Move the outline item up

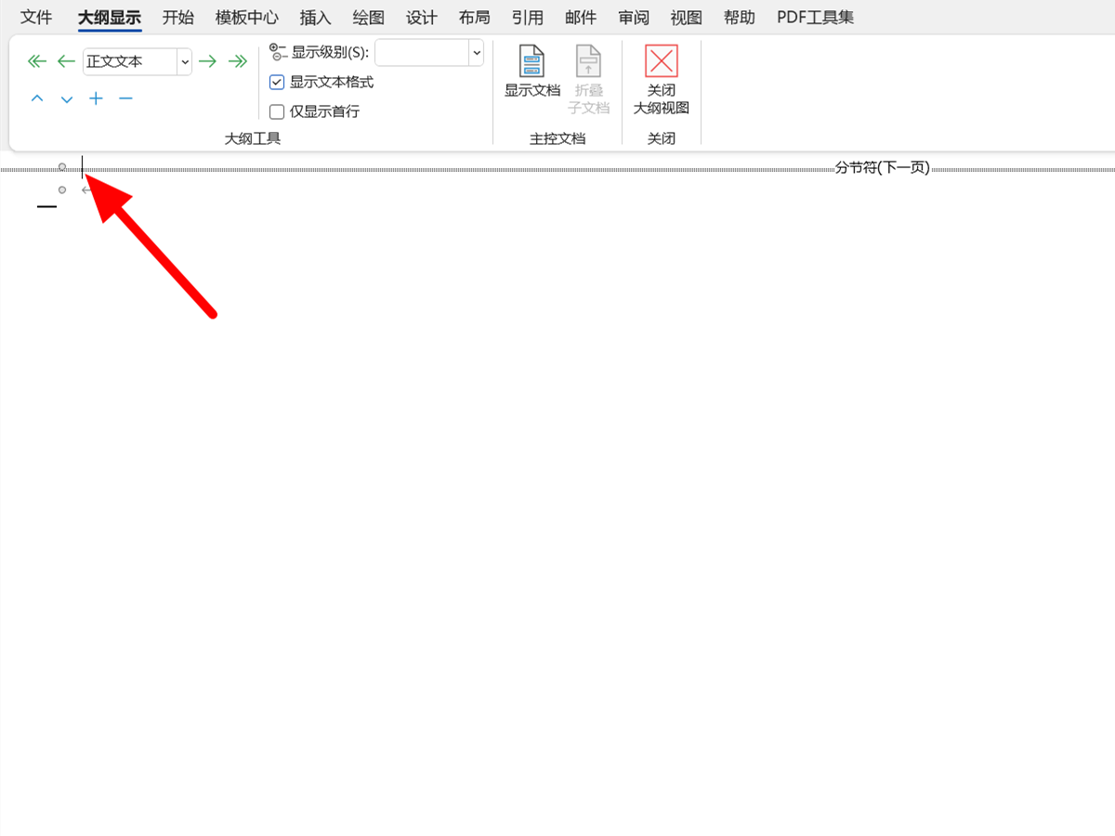click(x=36, y=98)
